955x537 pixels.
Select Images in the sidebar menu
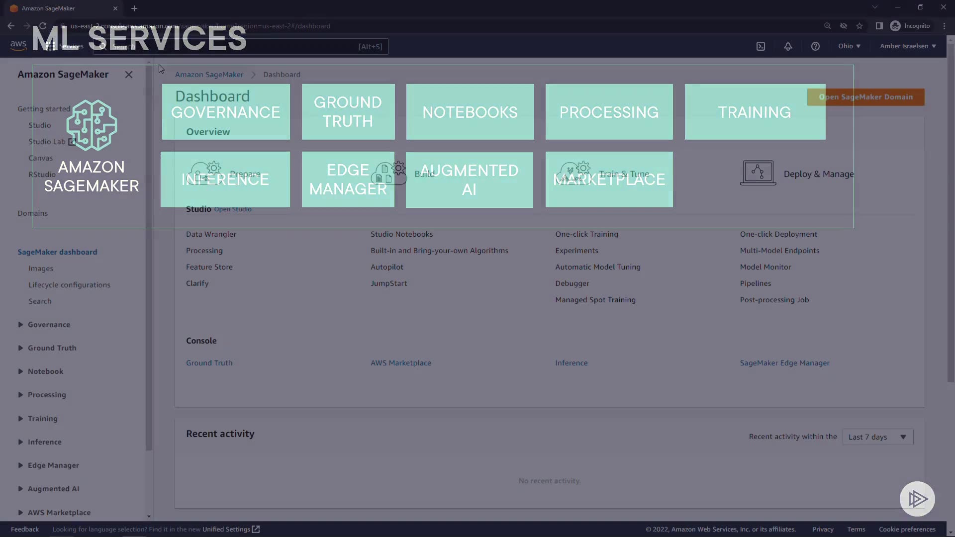(x=41, y=268)
